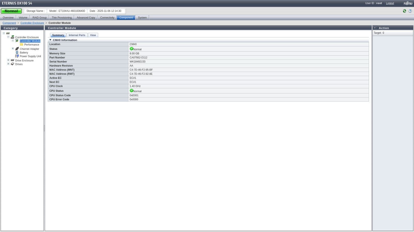Viewport: 414px width, 232px height.
Task: Collapse the Controller Enclosure tree node
Action: click(8, 37)
